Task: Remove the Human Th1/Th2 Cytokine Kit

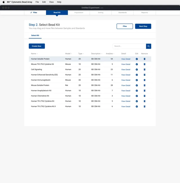Action: pos(145,101)
